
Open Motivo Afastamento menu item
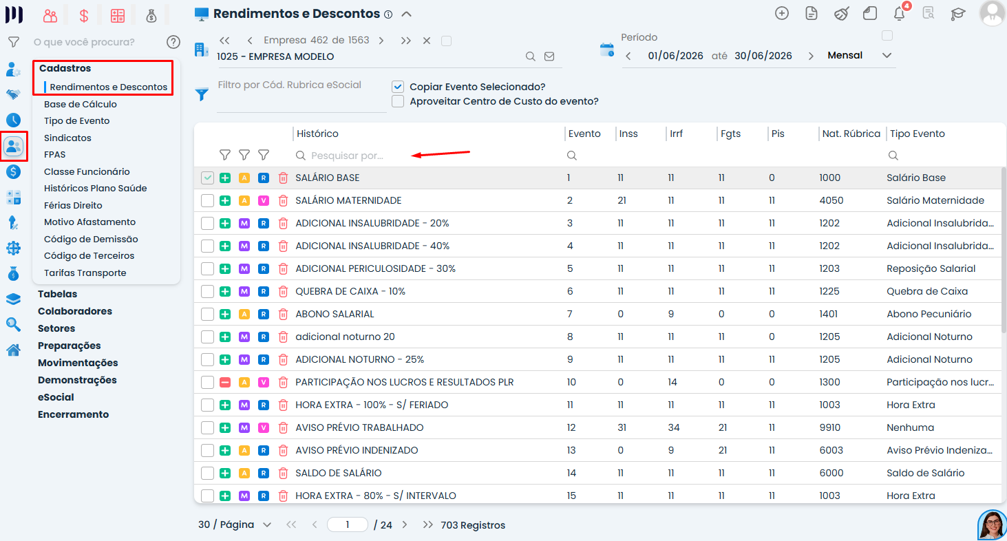pyautogui.click(x=90, y=222)
